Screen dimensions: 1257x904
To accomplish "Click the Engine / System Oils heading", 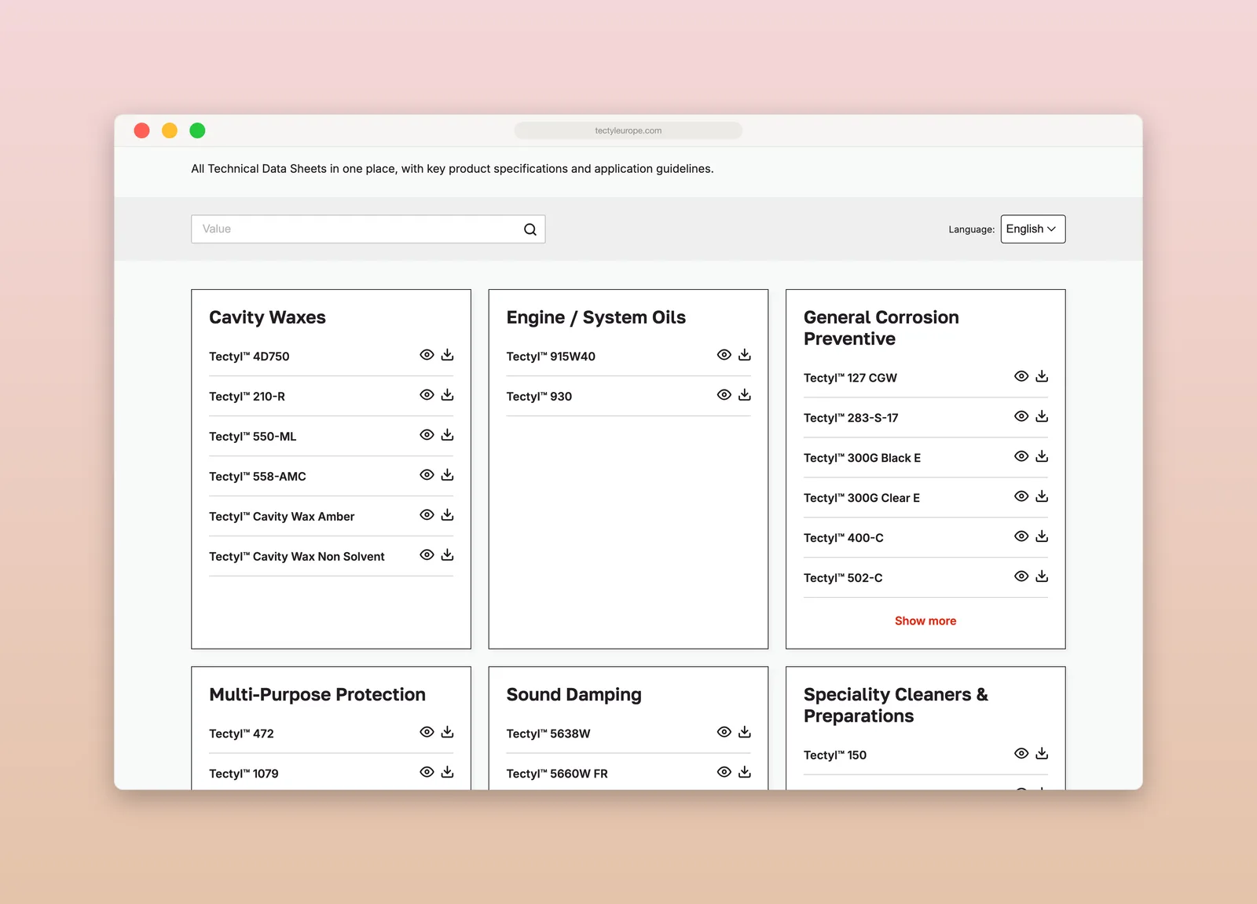I will coord(596,317).
